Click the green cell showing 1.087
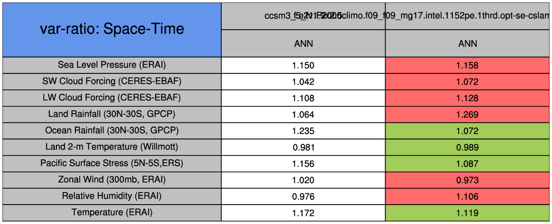This screenshot has width=552, height=224. point(467,164)
